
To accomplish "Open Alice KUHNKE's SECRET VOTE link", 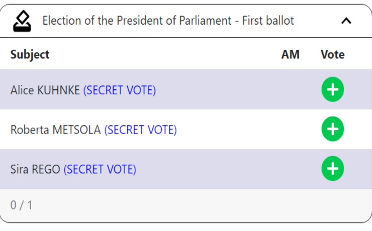I will coord(120,90).
